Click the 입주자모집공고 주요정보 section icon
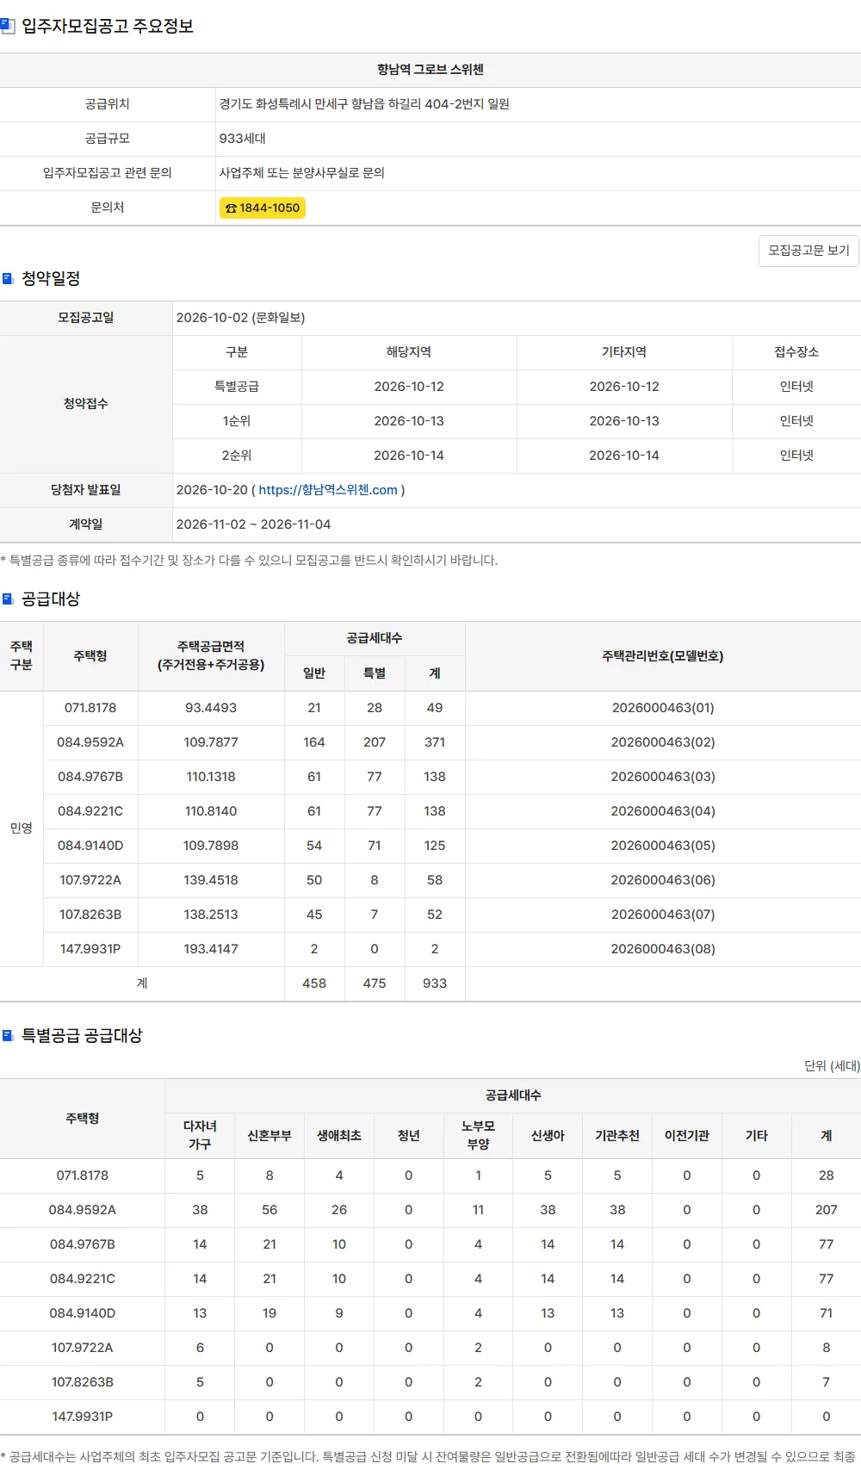 click(8, 26)
